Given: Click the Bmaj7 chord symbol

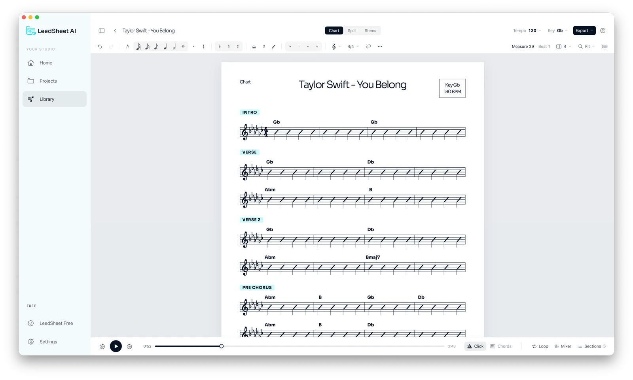Looking at the screenshot, I should tap(373, 257).
